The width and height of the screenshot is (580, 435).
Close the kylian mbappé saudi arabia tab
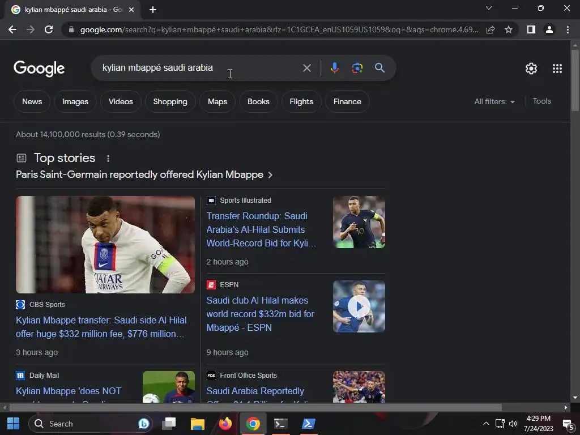[x=131, y=10]
